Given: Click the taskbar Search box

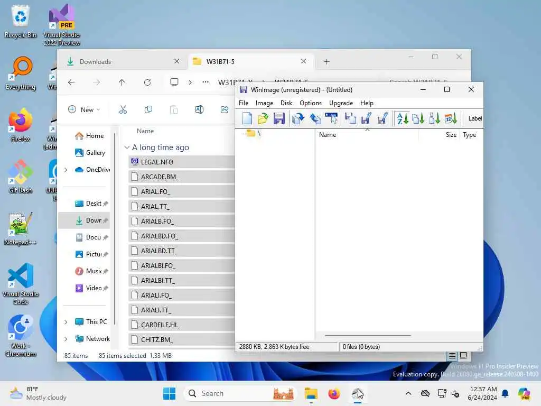Looking at the screenshot, I should click(240, 393).
